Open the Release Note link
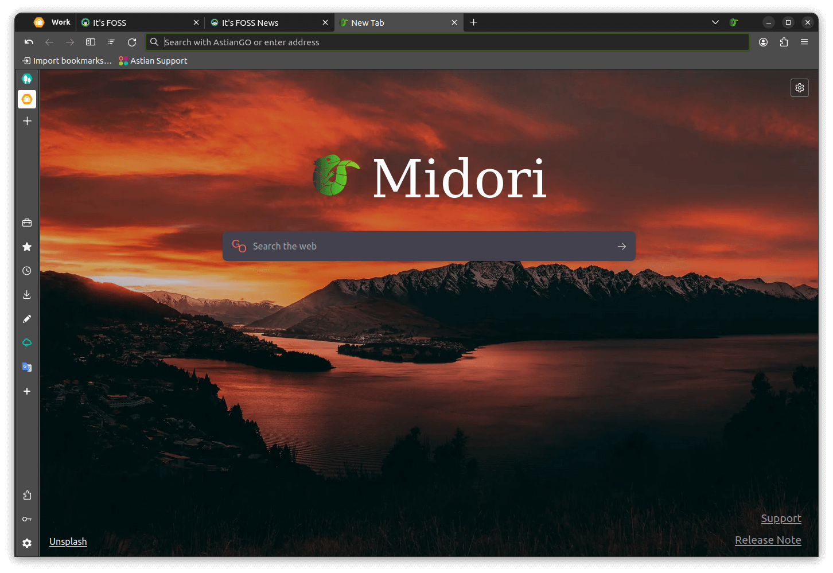833x573 pixels. tap(768, 540)
